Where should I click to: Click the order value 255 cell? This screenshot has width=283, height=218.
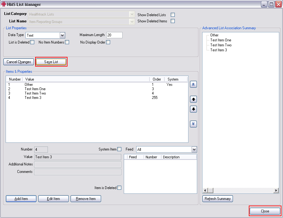click(x=155, y=98)
